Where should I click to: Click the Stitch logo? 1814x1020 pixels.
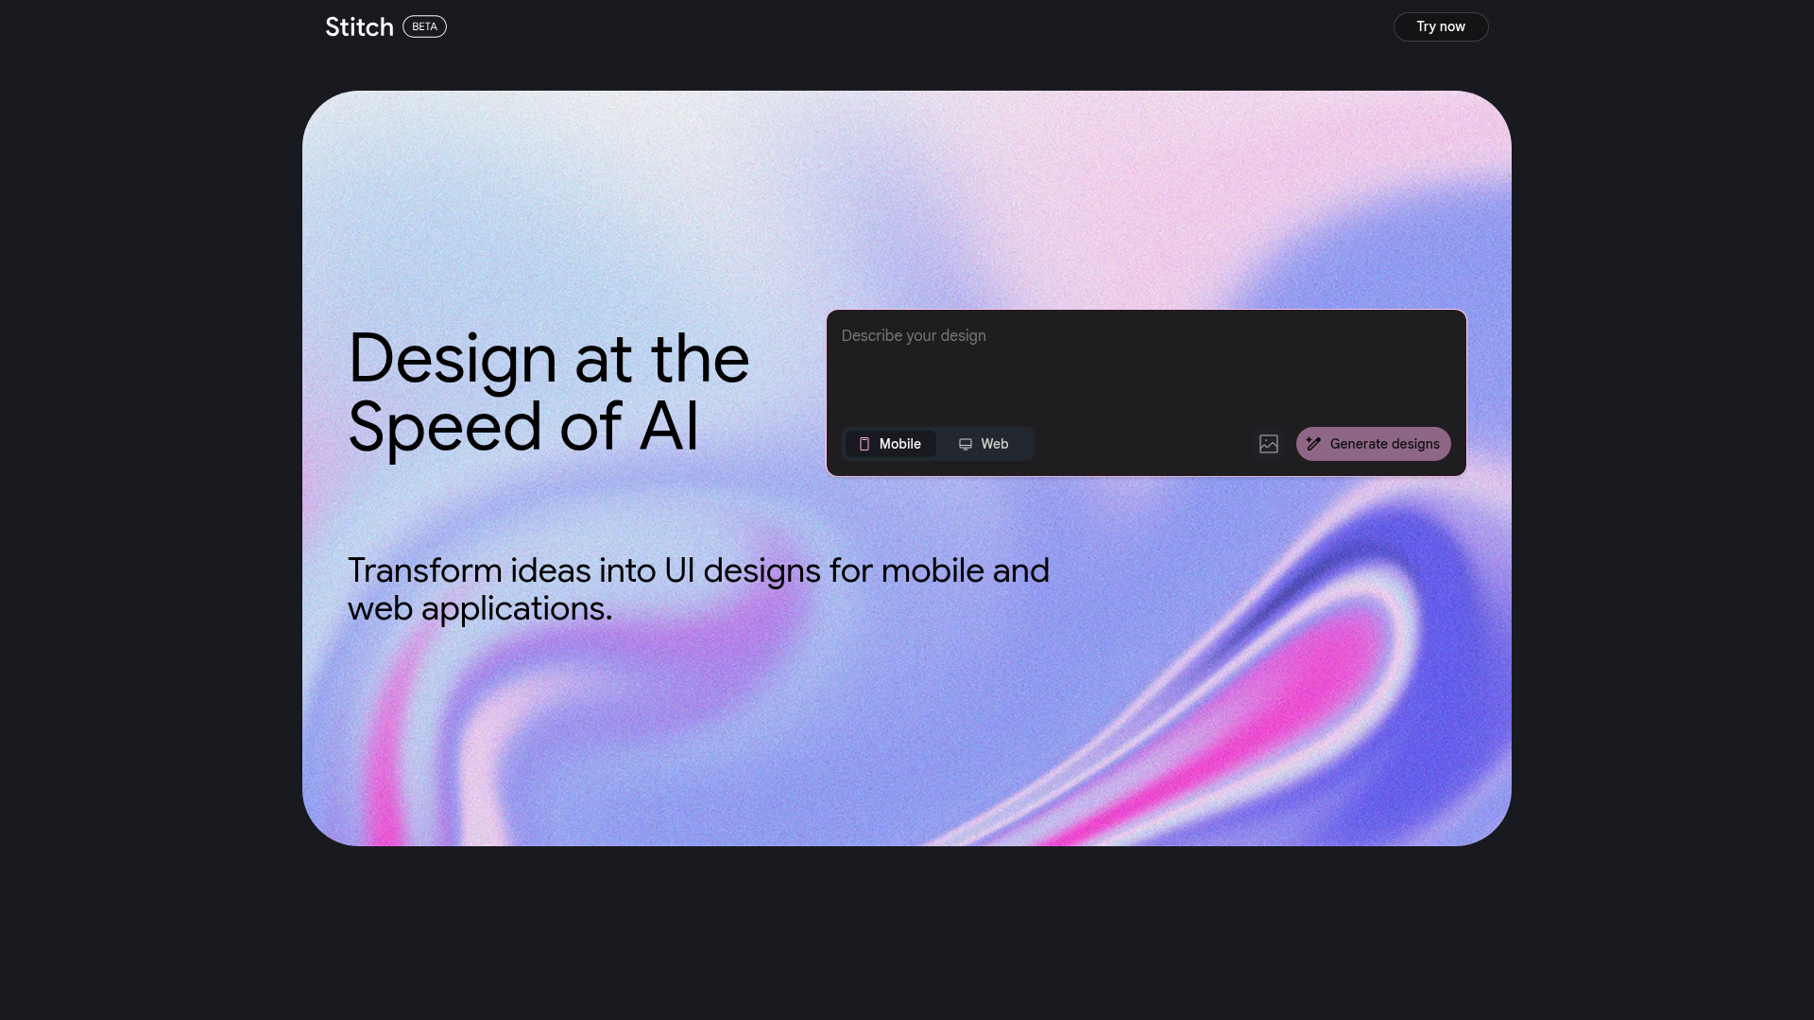pos(359,25)
